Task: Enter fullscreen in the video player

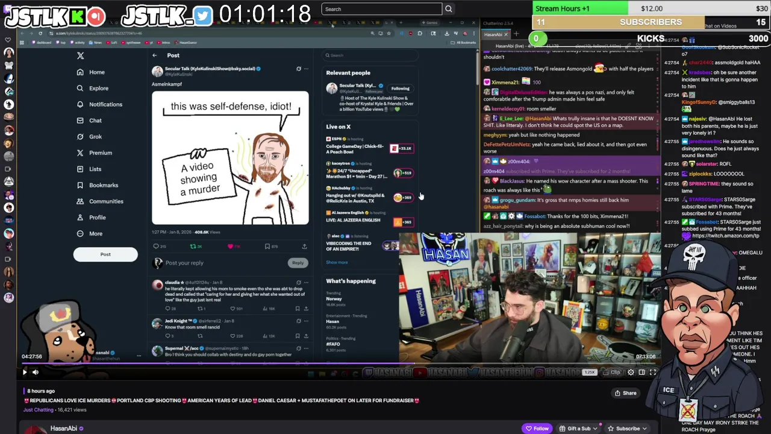Action: pos(652,372)
